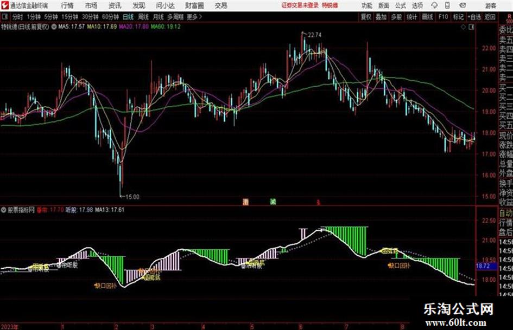513x330 pixels.
Task: Open the mail envelope icon
Action: pos(463,5)
